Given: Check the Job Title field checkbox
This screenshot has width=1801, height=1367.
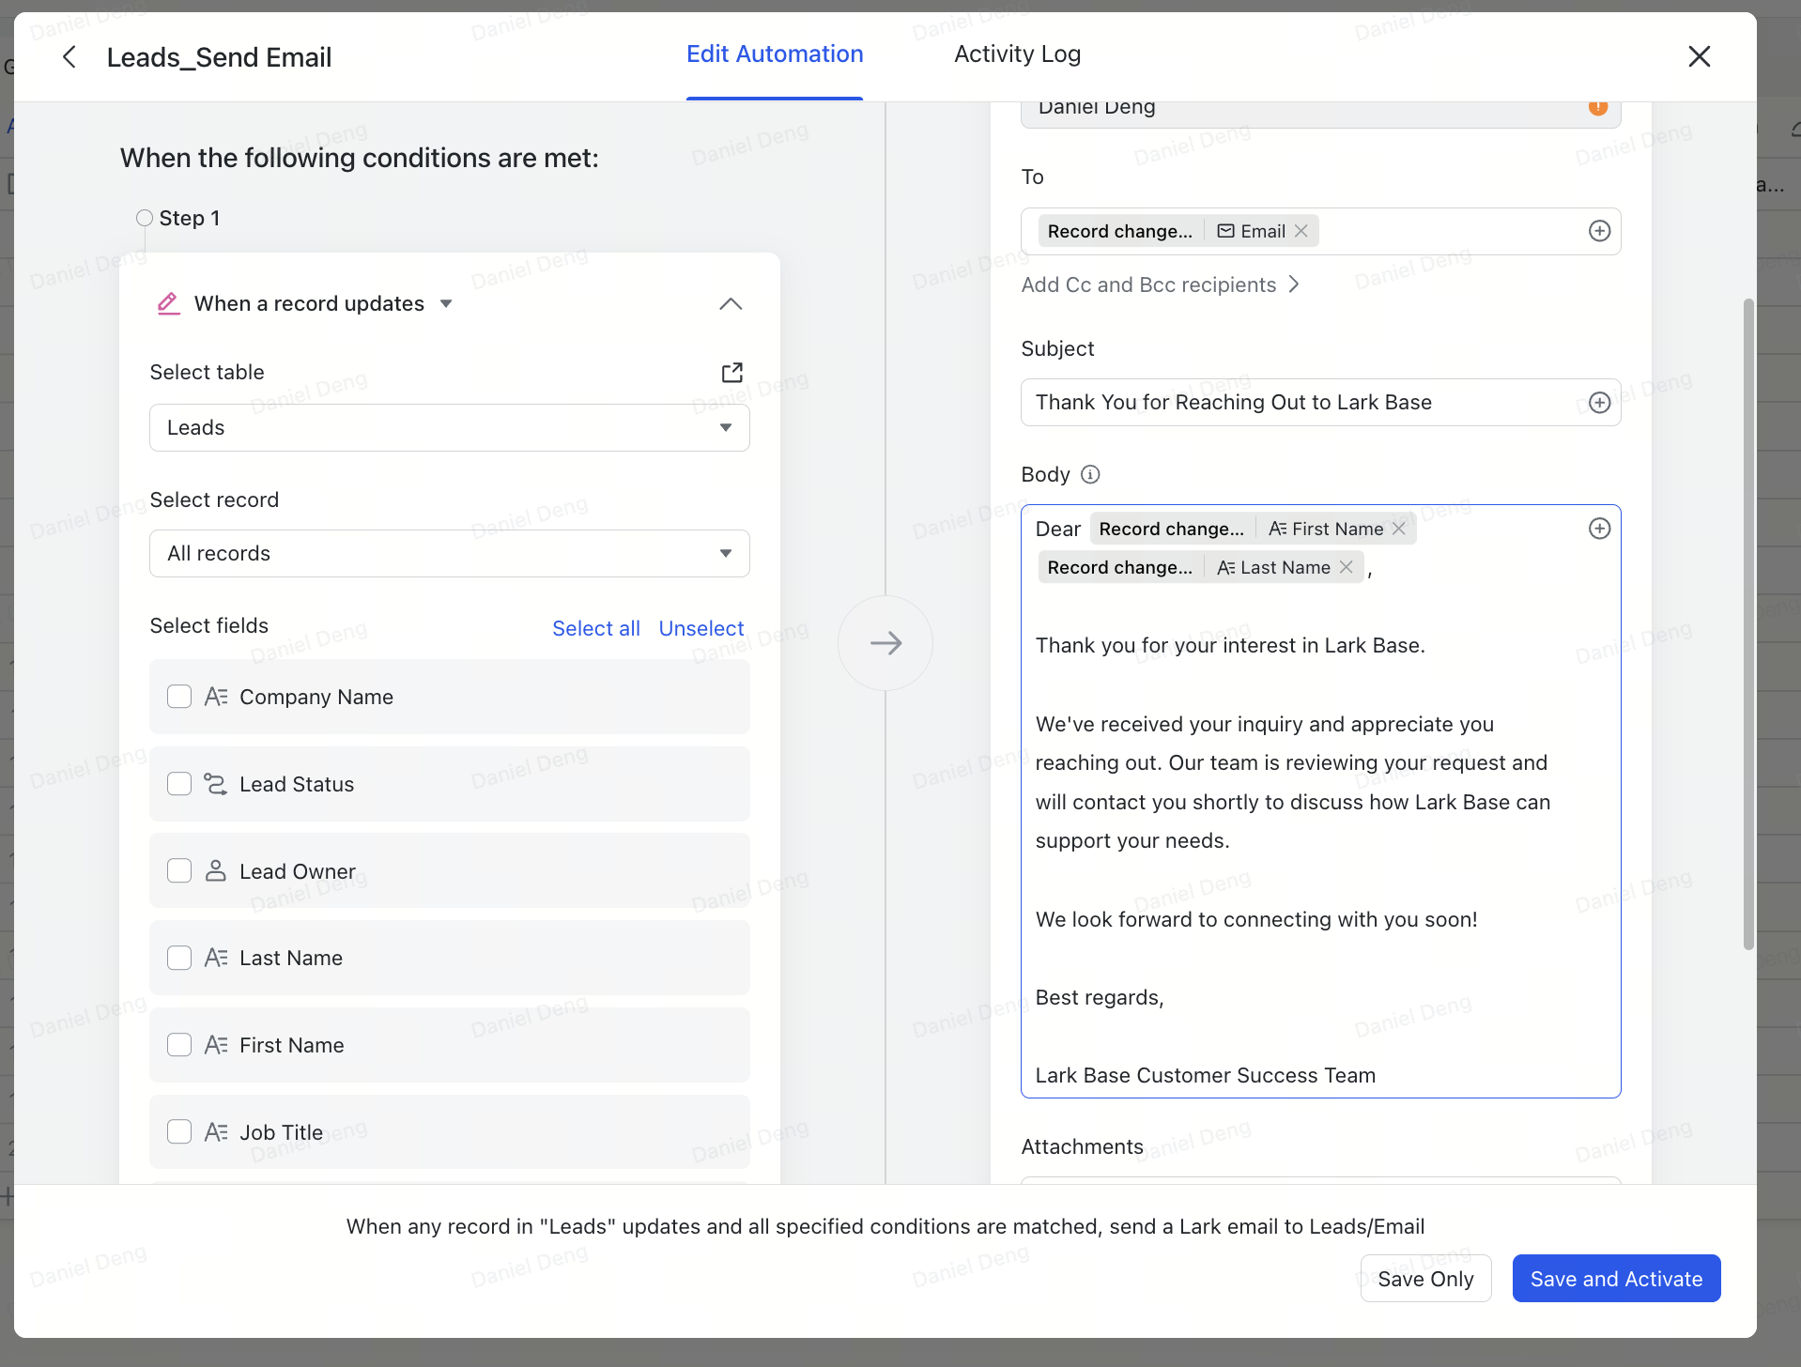Looking at the screenshot, I should tap(179, 1132).
